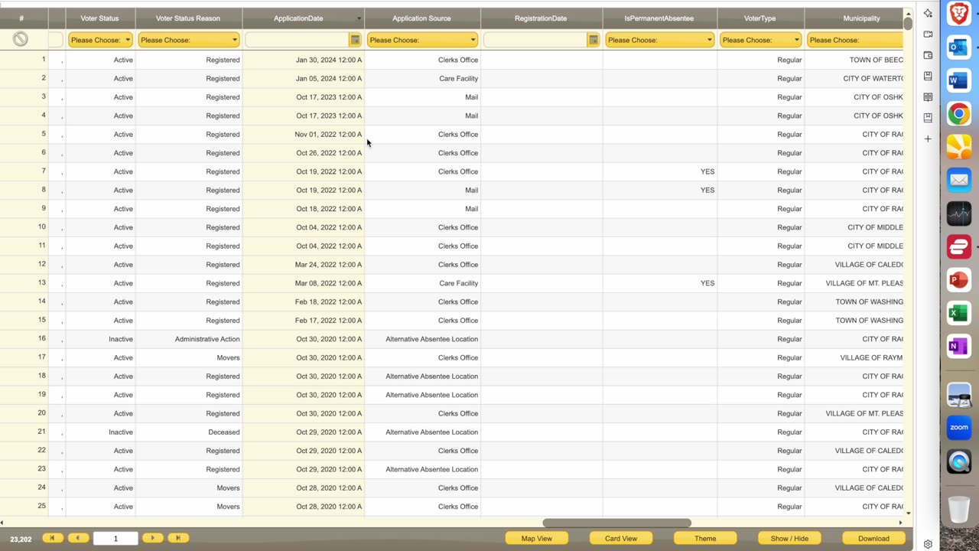Click the plus icon in browser sidebar

click(x=928, y=139)
